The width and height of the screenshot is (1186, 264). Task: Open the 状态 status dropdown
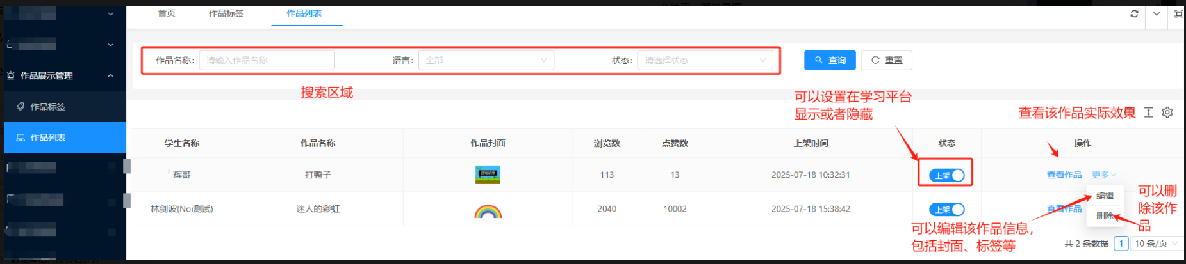coord(704,60)
